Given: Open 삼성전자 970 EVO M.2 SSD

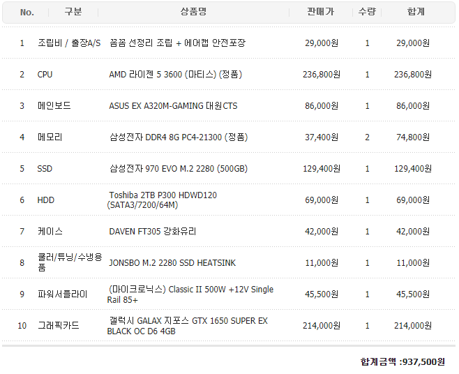Looking at the screenshot, I should [179, 169].
